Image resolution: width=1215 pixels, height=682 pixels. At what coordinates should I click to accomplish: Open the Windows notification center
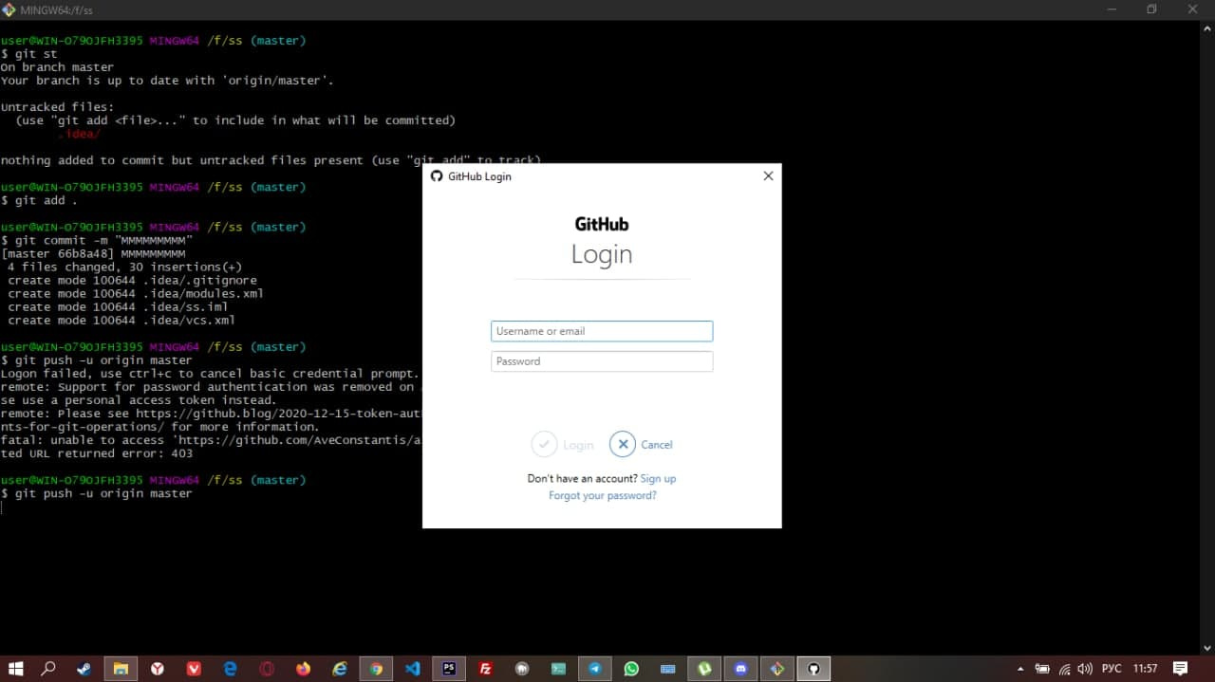[x=1180, y=669]
